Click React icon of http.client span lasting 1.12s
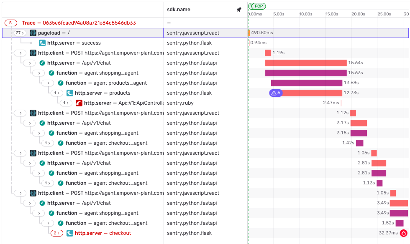Viewport: 410px width, 244px height. [x=33, y=113]
